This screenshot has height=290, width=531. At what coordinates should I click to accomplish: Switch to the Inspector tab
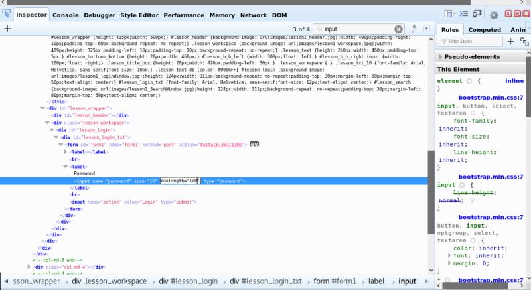pos(31,15)
